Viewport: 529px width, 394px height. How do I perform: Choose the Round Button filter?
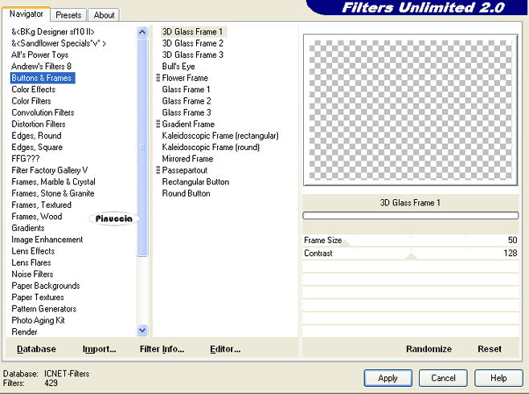pos(187,193)
